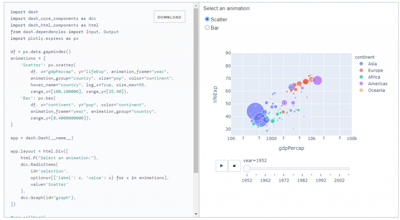Select the Scatter radio option

[x=207, y=20]
